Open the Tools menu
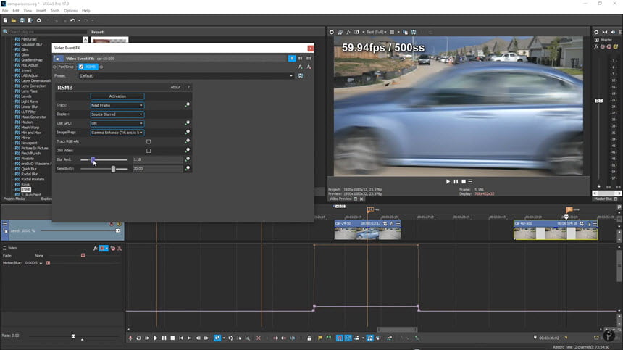 (55, 11)
